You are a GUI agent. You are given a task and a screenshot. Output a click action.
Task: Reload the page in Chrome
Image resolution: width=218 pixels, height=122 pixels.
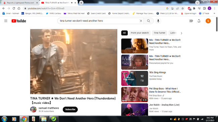coord(14,8)
